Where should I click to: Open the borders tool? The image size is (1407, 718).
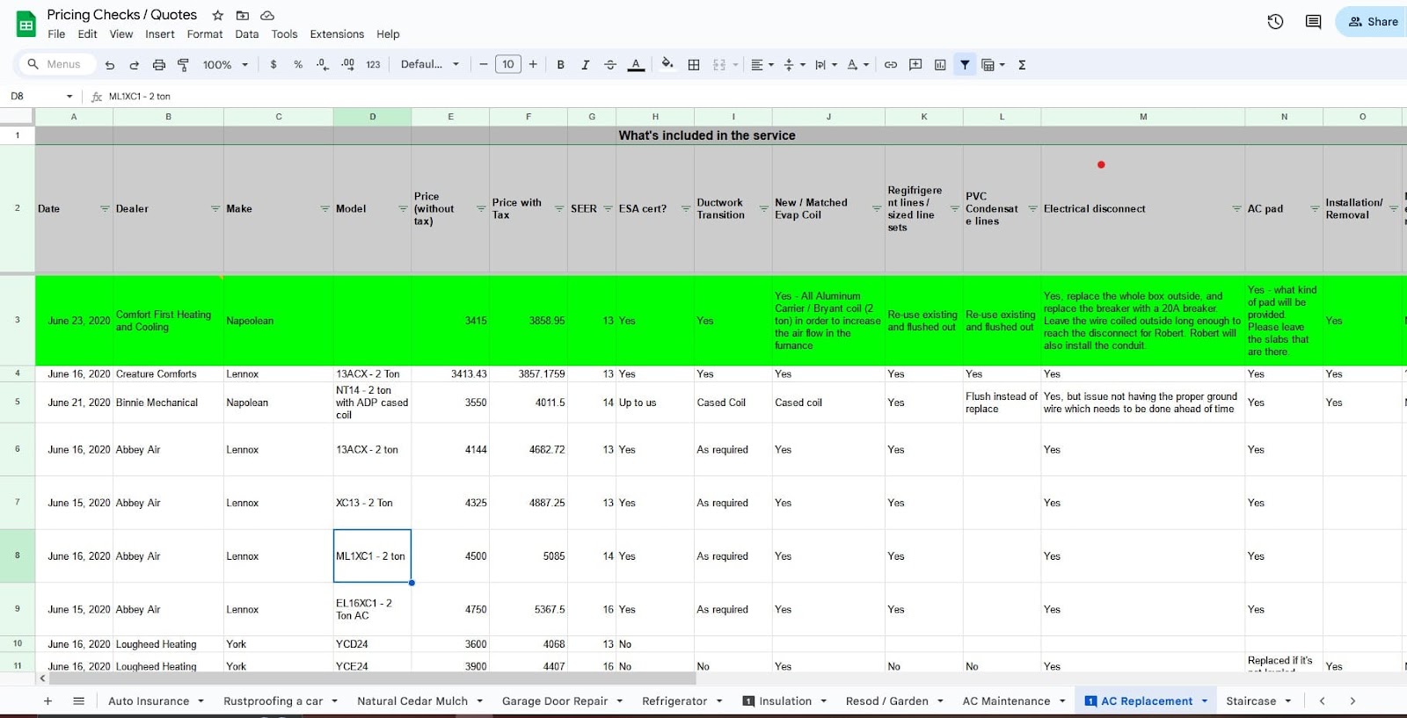tap(694, 65)
